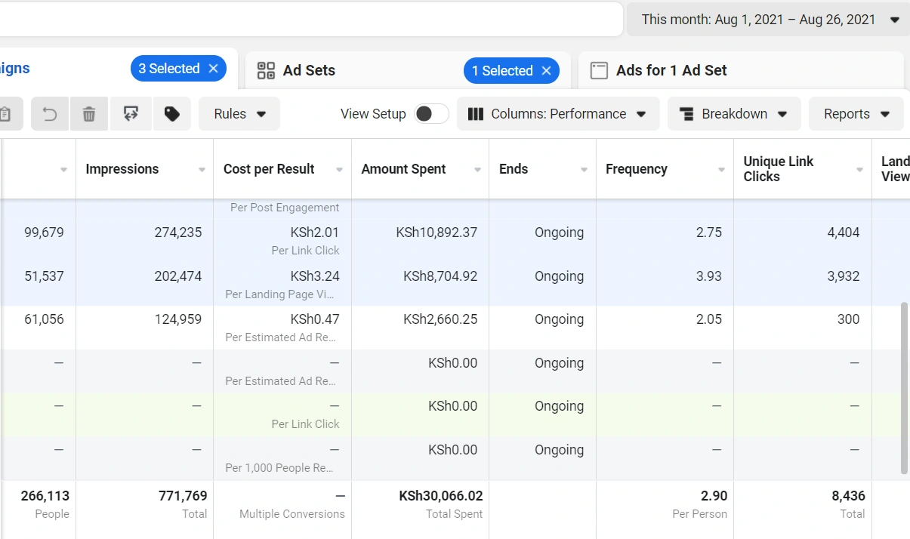Sort by Frequency header
The height and width of the screenshot is (539, 910).
(637, 169)
